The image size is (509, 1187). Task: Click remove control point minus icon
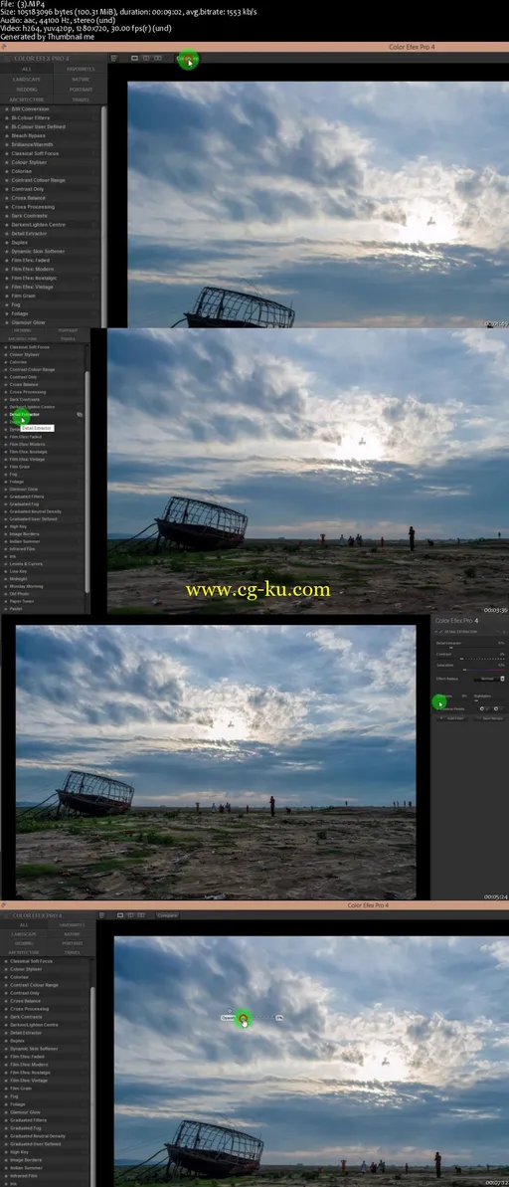pyautogui.click(x=498, y=708)
